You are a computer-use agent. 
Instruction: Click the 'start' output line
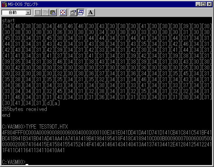click(8, 21)
